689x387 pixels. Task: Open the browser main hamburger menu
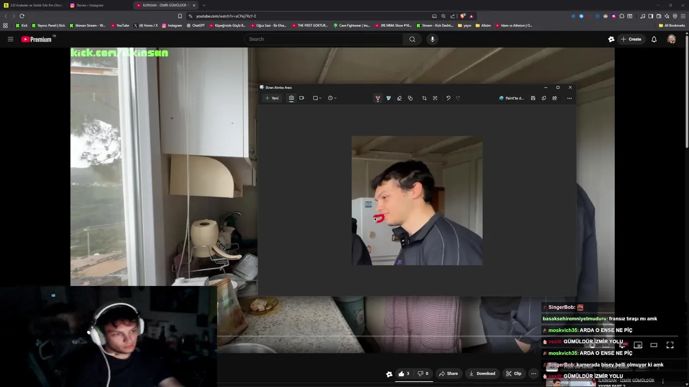(683, 16)
